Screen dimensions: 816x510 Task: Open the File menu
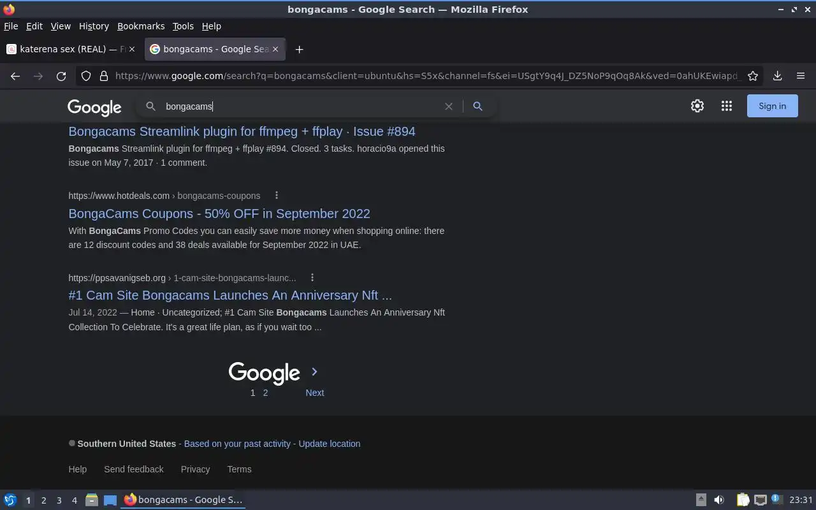[x=11, y=26]
